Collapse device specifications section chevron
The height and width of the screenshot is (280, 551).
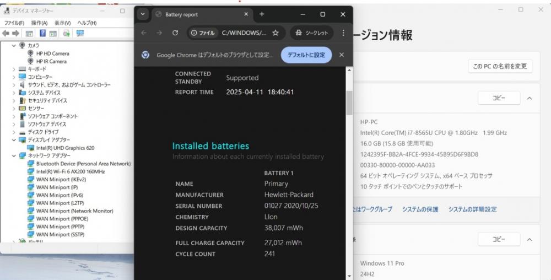pyautogui.click(x=530, y=98)
